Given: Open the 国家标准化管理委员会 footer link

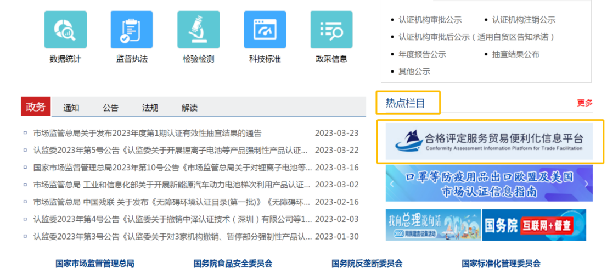Looking at the screenshot, I should pyautogui.click(x=501, y=263).
